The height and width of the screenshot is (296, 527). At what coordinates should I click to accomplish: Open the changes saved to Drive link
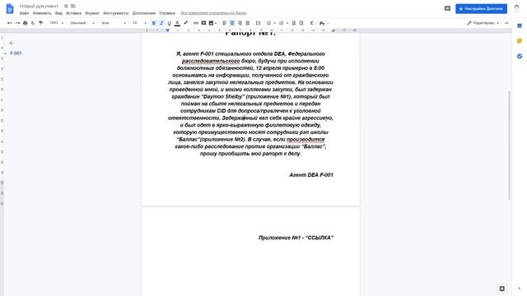click(213, 13)
